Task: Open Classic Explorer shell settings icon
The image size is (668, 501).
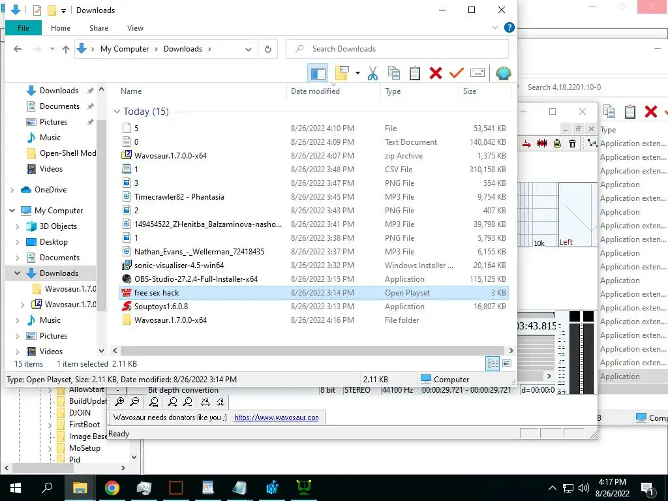Action: coord(503,73)
